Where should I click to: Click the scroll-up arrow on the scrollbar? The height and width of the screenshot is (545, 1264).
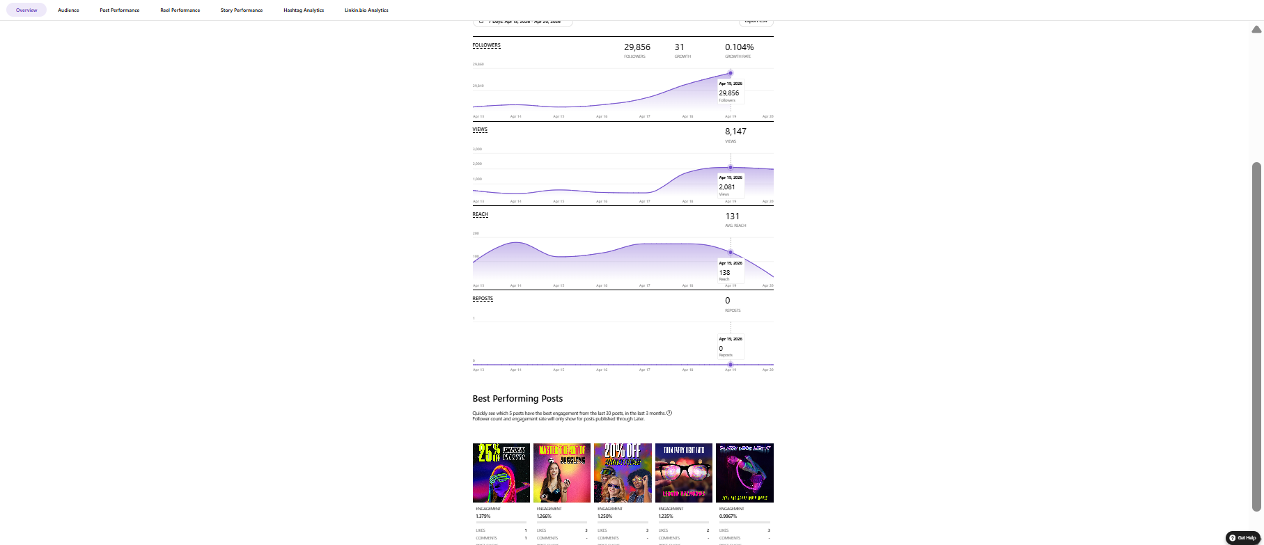1256,30
